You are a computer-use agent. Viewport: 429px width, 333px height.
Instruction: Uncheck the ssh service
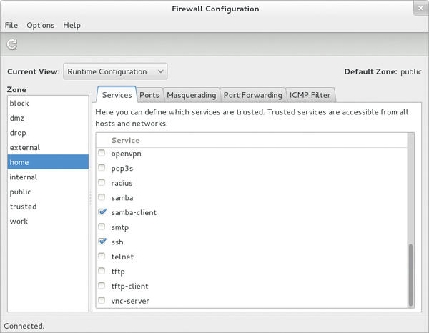[102, 242]
